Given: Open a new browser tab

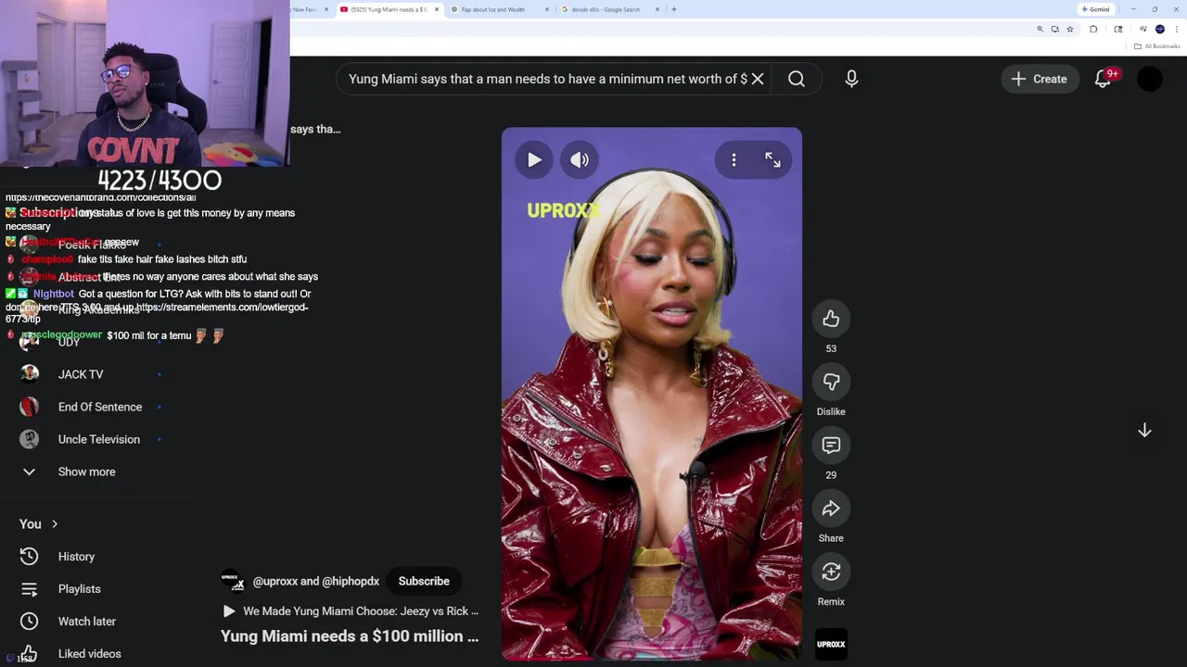Looking at the screenshot, I should pos(674,9).
